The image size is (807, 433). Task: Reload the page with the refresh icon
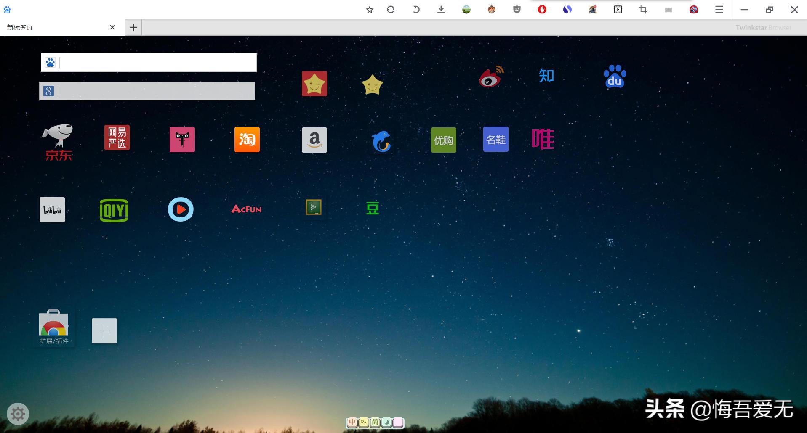pyautogui.click(x=391, y=9)
